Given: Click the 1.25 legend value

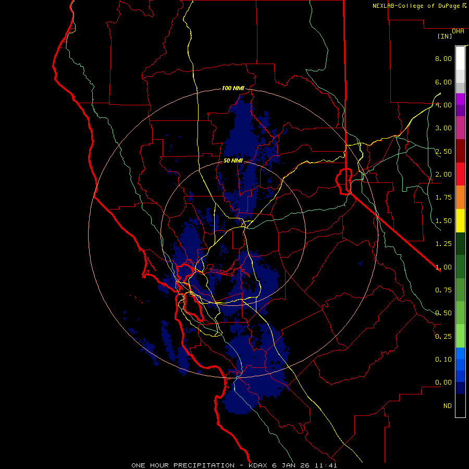Looking at the screenshot, I should pos(443,244).
